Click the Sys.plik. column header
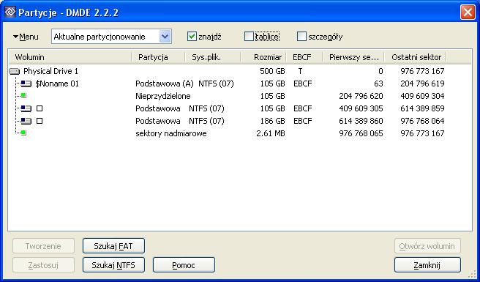480x282 pixels. pos(213,57)
